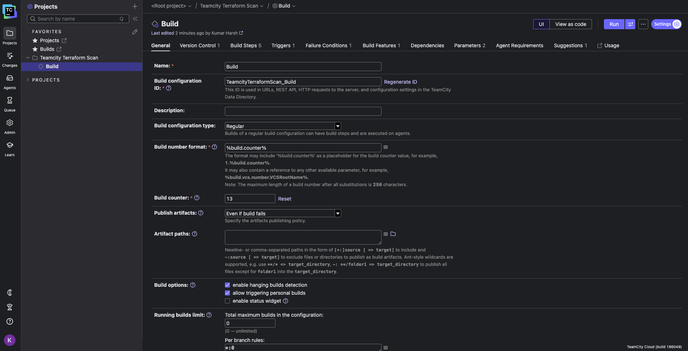Image resolution: width=688 pixels, height=351 pixels.
Task: Open help for Publish artifacts
Action: (201, 213)
